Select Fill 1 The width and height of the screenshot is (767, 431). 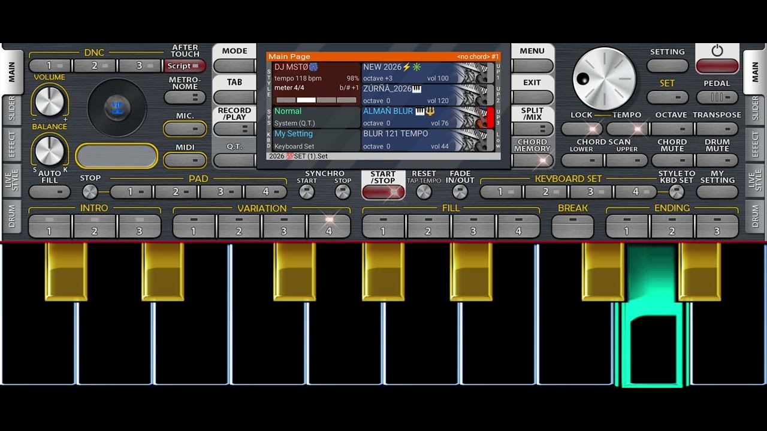pos(383,226)
